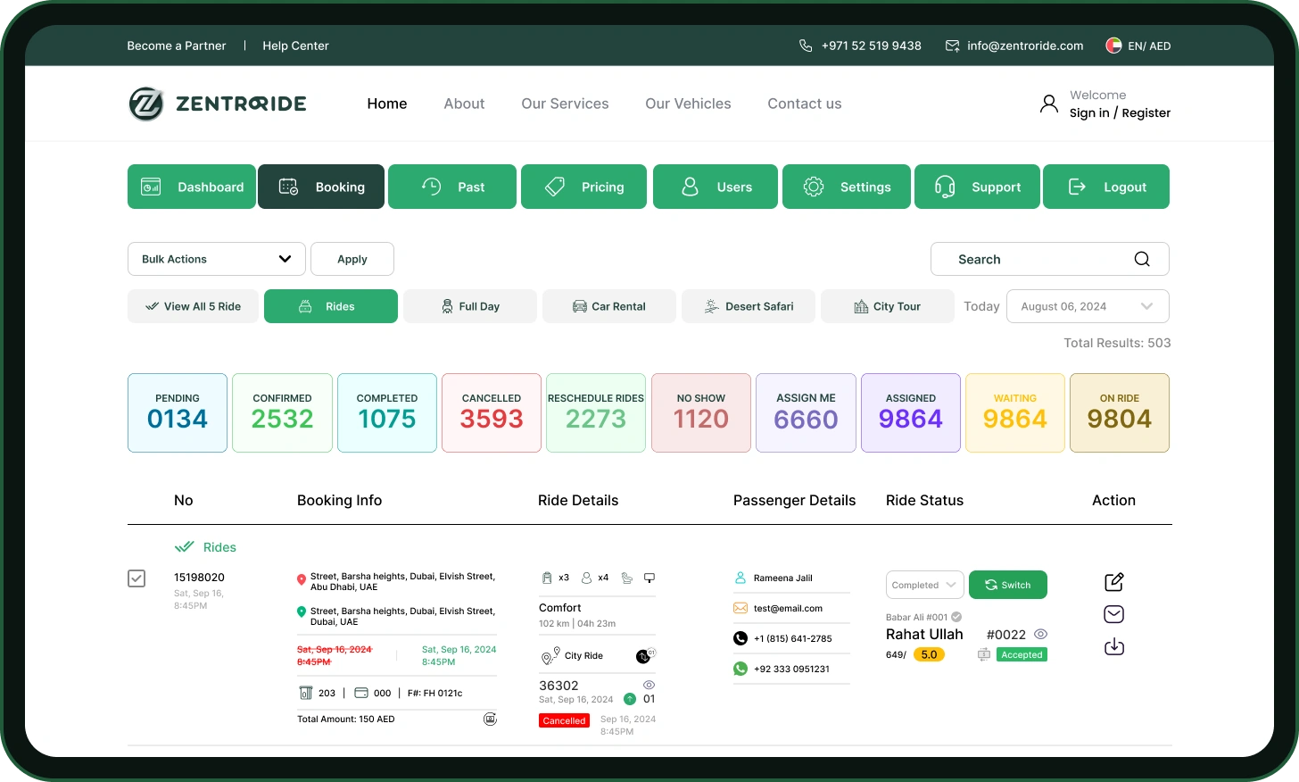
Task: Click the Our Vehicles nav item
Action: pyautogui.click(x=688, y=104)
